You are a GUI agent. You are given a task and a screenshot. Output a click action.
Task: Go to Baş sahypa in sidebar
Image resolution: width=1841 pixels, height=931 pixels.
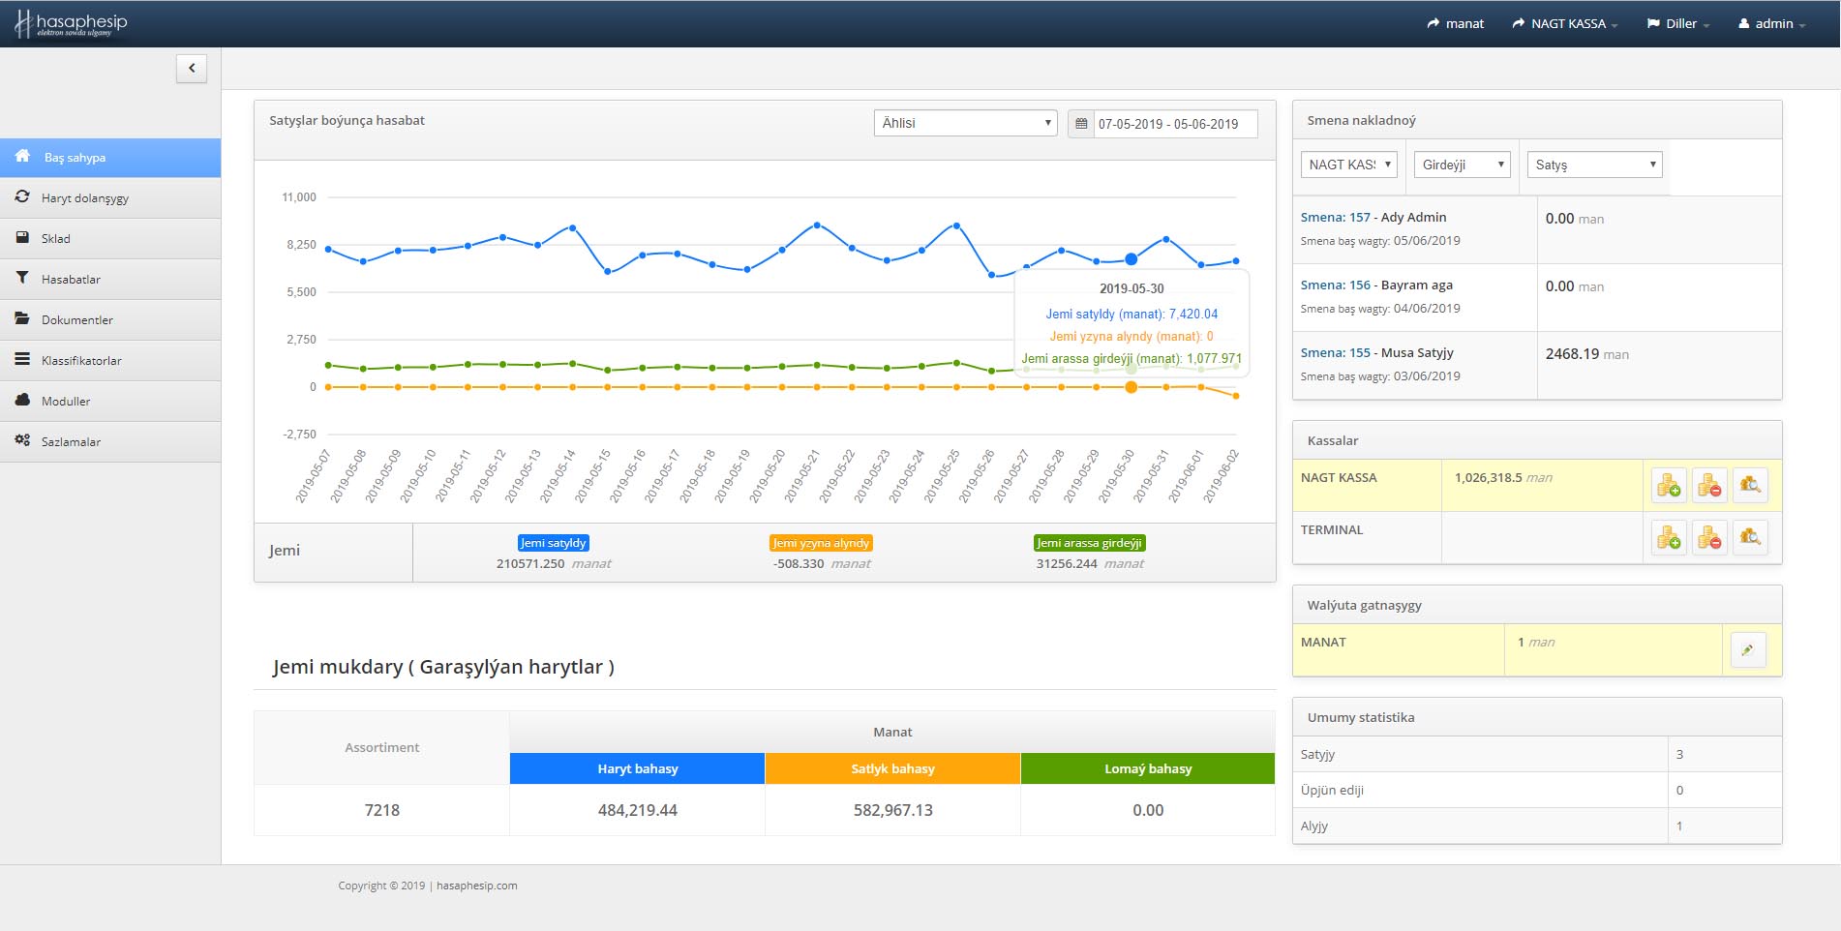click(110, 157)
